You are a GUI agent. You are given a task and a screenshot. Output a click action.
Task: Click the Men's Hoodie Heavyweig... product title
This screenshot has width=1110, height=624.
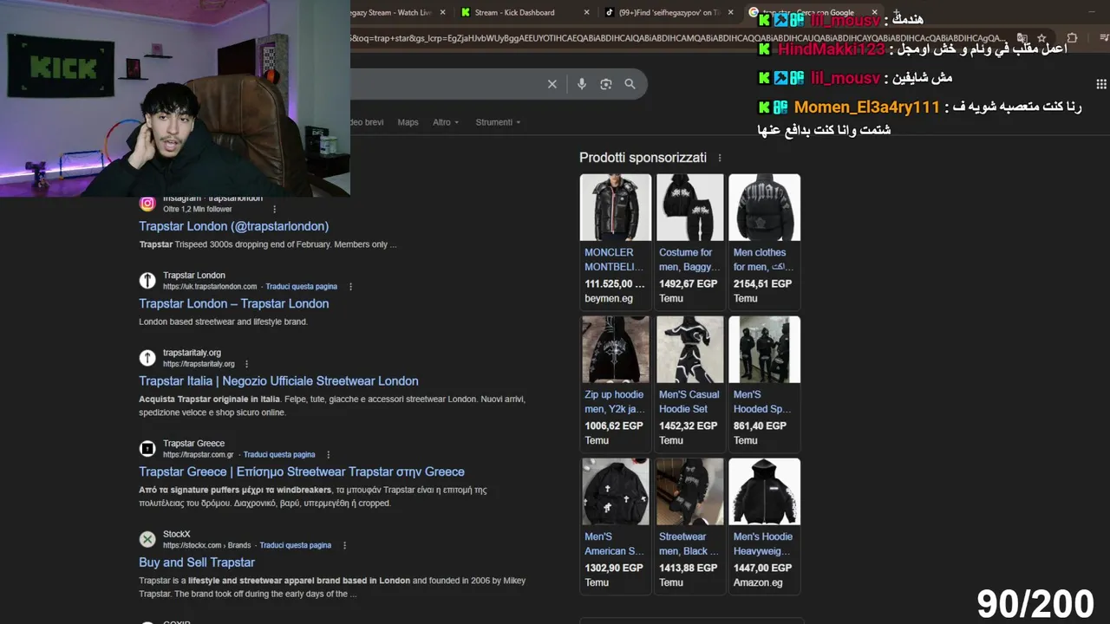coord(762,544)
